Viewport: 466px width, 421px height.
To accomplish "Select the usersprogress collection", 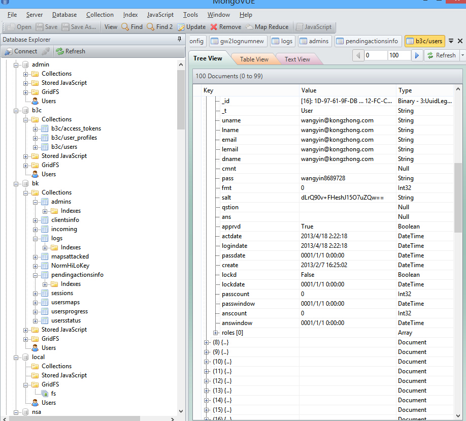I will point(69,311).
